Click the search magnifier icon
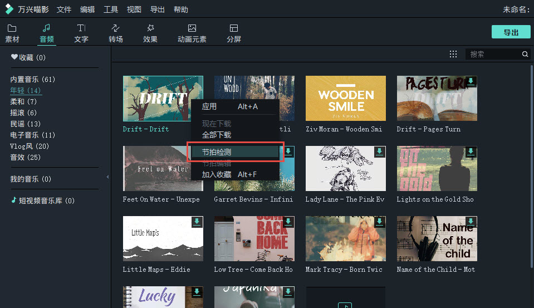Screen dimensions: 534x308 [x=525, y=54]
